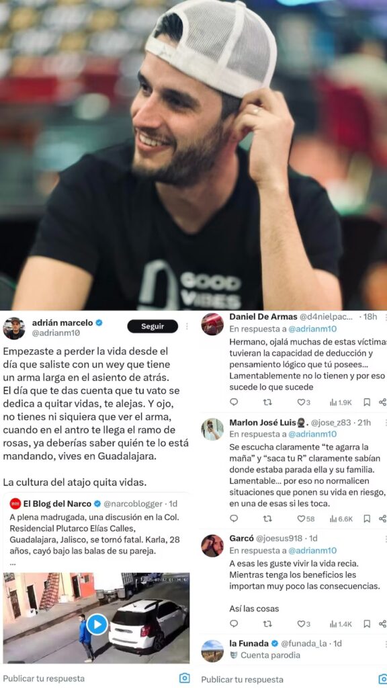The height and width of the screenshot is (688, 387).
Task: Open adrián marcelo's profile picture
Action: tap(14, 328)
